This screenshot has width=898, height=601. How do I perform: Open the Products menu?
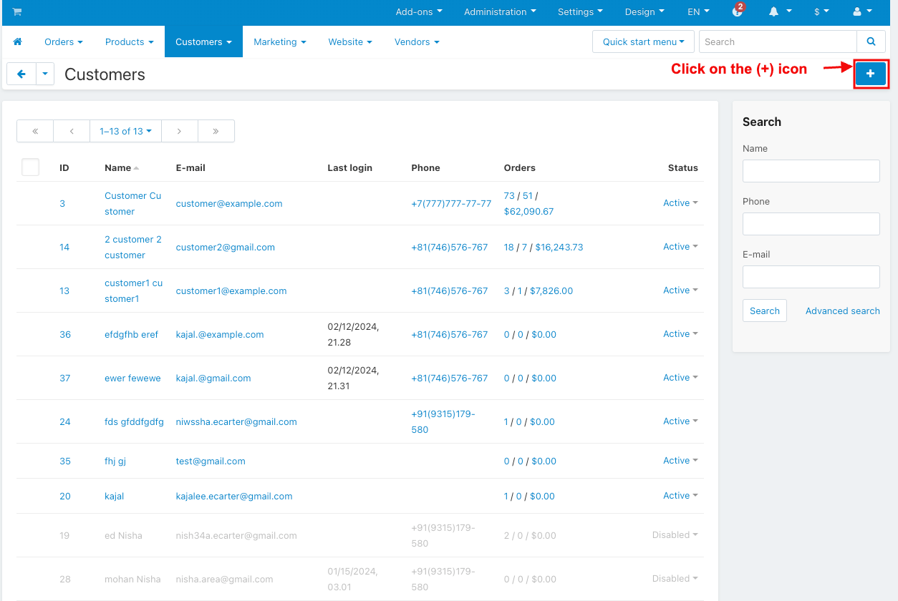point(130,41)
